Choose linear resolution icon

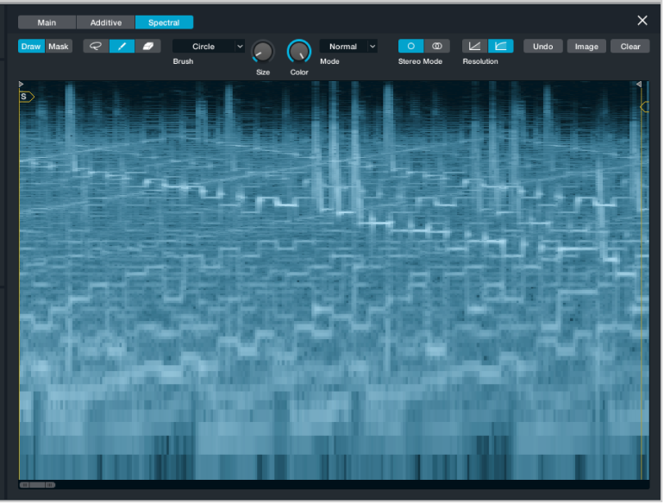click(x=474, y=47)
